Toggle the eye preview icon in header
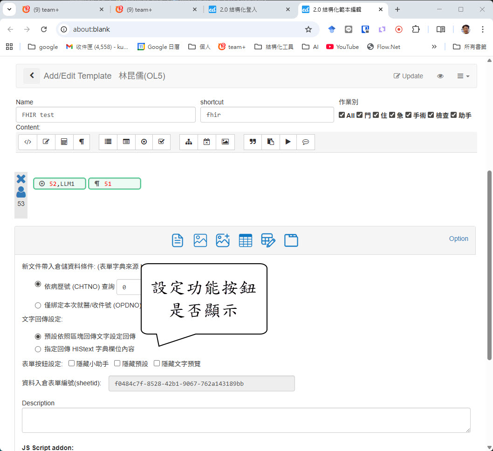 tap(440, 76)
